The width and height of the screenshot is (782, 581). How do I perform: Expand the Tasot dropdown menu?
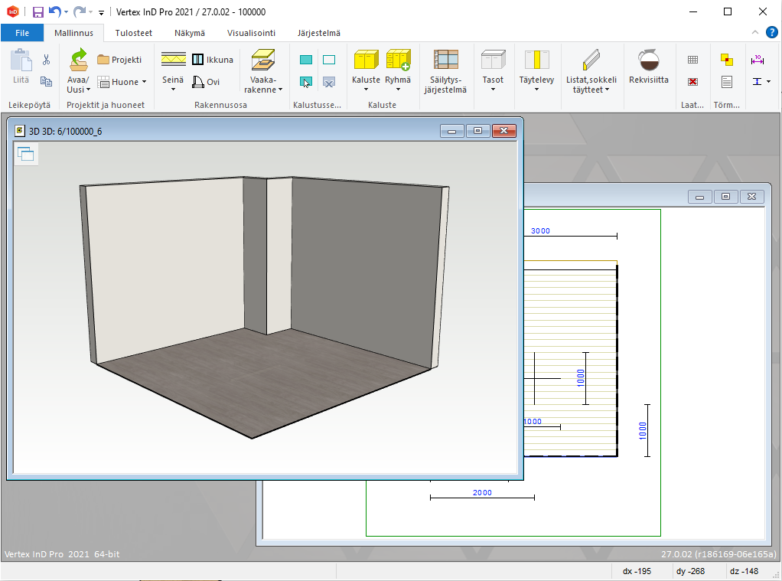pyautogui.click(x=493, y=90)
